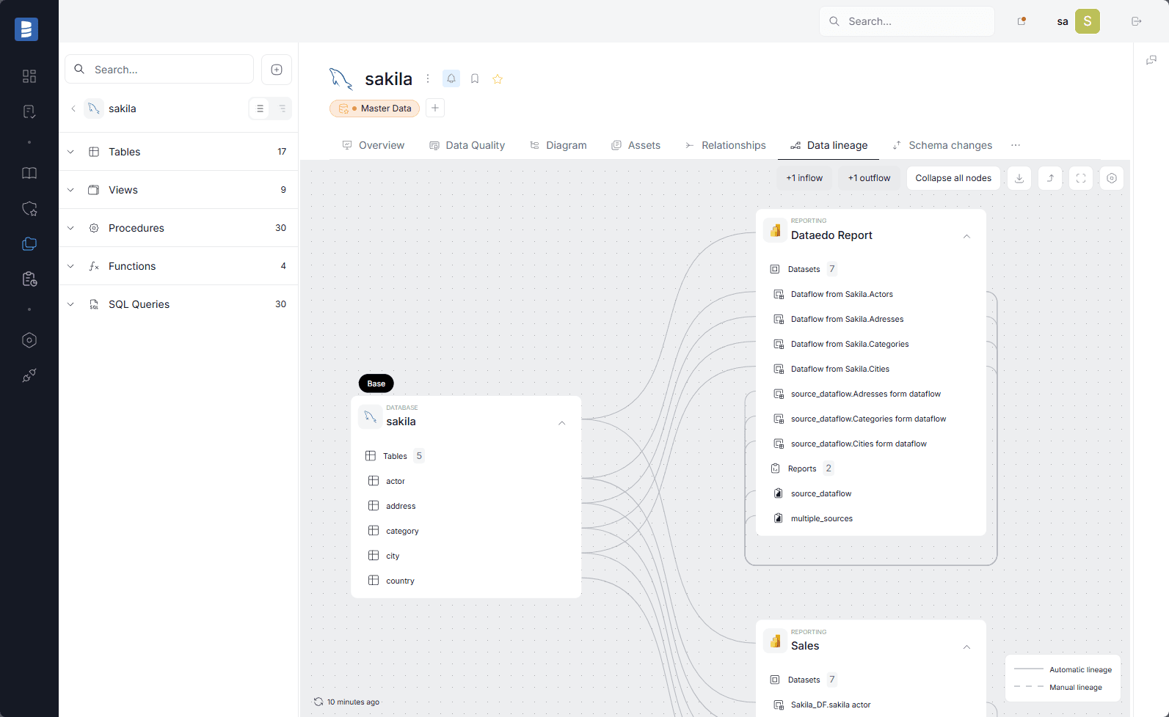Select the Base badge above sakila node

click(x=376, y=383)
